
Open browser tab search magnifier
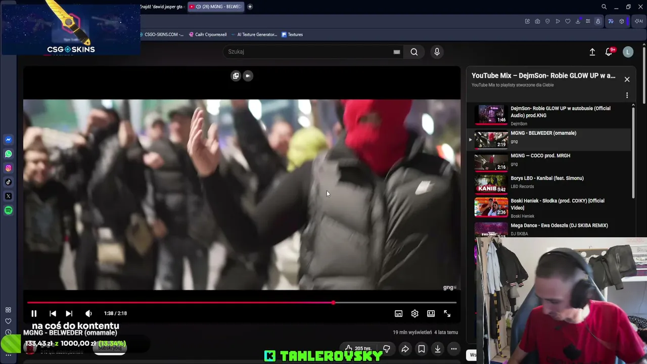(604, 7)
